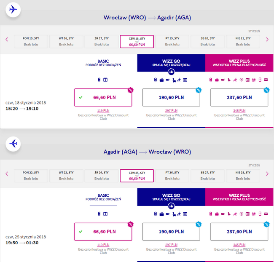Image resolution: width=274 pixels, height=262 pixels.
Task: Click the seat selection icon under outbound WIZZ GO
Action: (174, 80)
